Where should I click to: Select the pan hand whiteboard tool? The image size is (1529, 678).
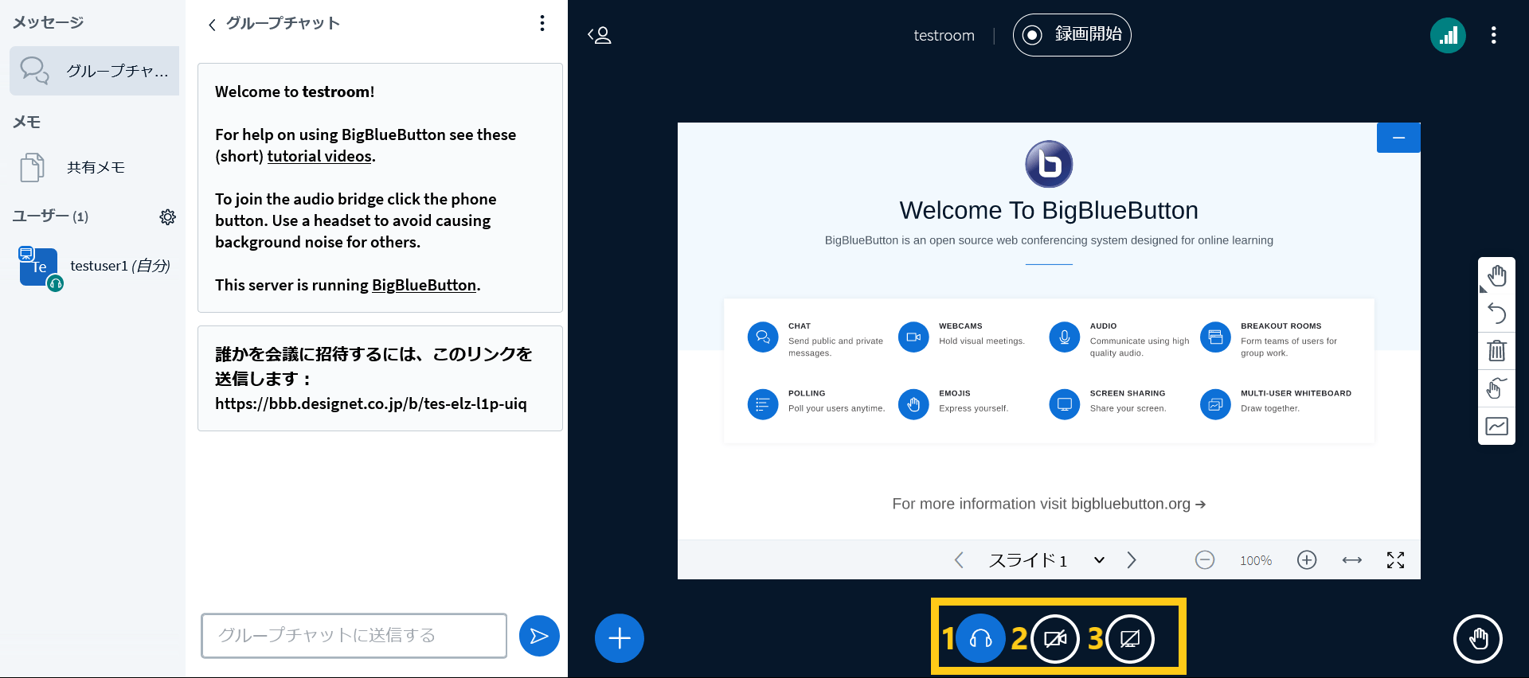click(1496, 276)
